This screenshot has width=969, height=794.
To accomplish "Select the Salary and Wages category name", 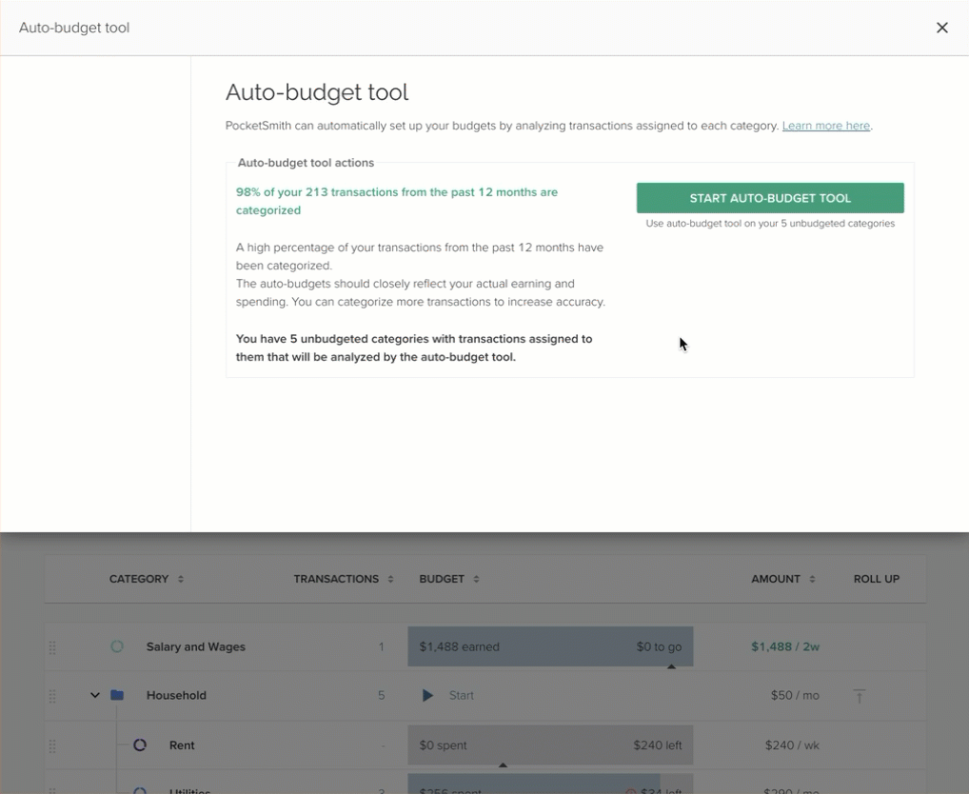I will (195, 647).
